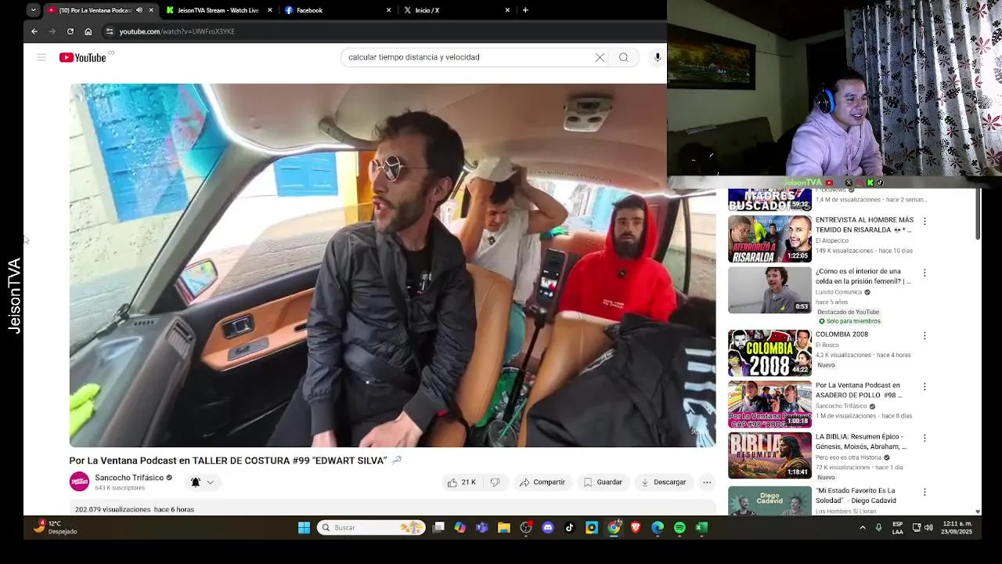Open options for '¿Cómo es el interior de una celda' video

(x=925, y=273)
